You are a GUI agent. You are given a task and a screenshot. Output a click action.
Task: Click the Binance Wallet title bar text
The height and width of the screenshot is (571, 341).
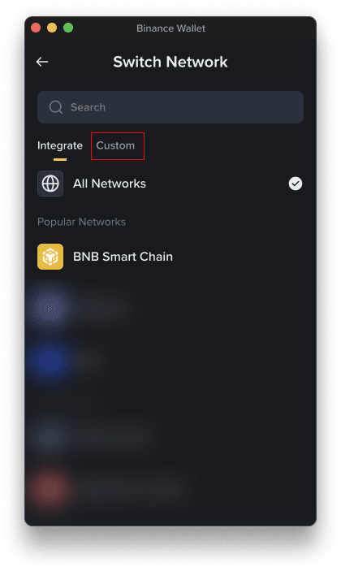click(170, 28)
